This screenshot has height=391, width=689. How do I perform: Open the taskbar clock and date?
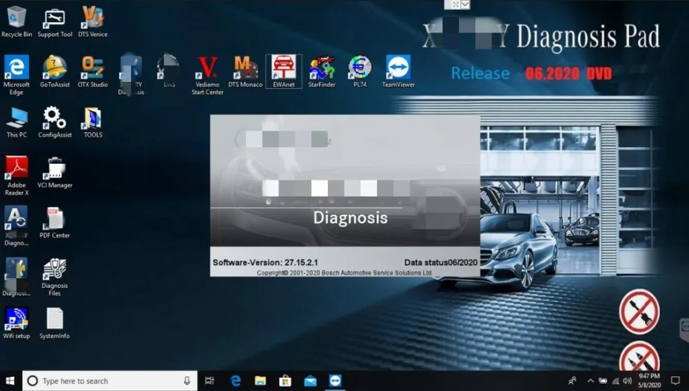pyautogui.click(x=649, y=381)
